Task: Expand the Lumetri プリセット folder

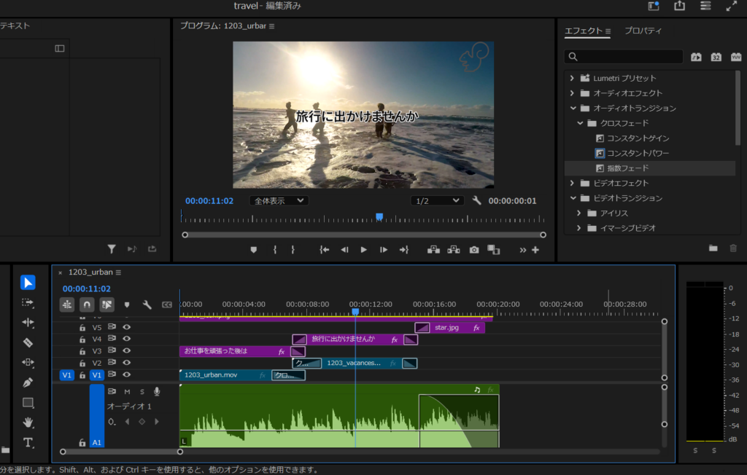Action: tap(570, 78)
